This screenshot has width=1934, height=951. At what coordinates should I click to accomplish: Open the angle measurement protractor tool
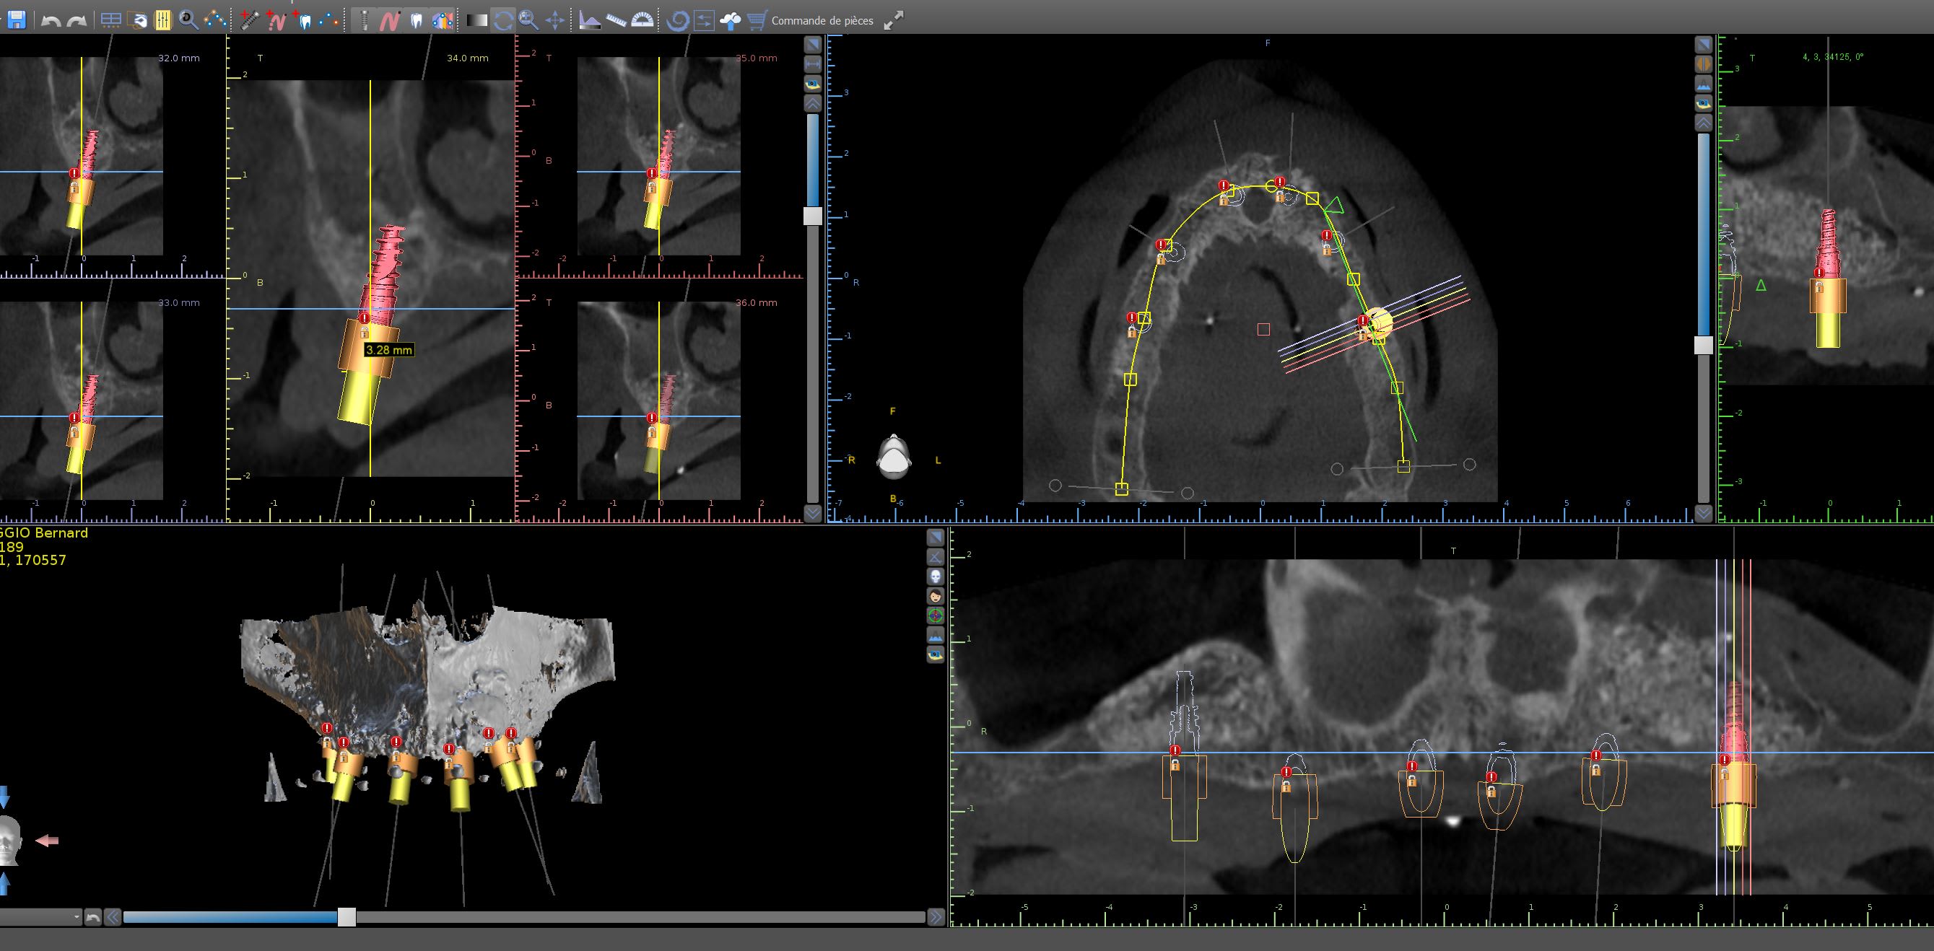coord(642,20)
